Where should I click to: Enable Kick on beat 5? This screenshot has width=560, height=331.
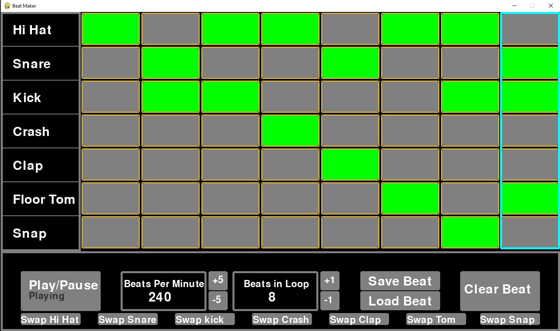pos(350,97)
